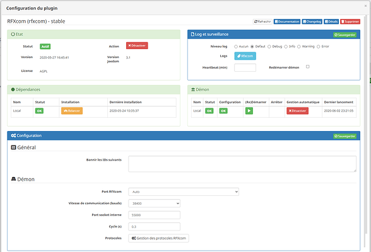Click the Démon configuration section icon
This screenshot has height=252, width=371.
13,179
